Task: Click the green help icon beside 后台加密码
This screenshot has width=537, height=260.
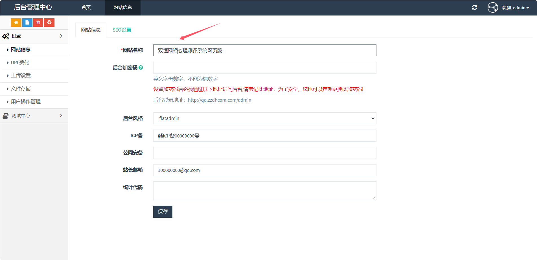Action: tap(141, 68)
